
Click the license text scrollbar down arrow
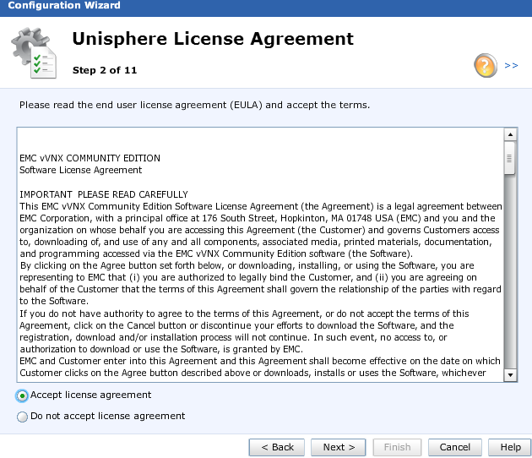pos(510,373)
